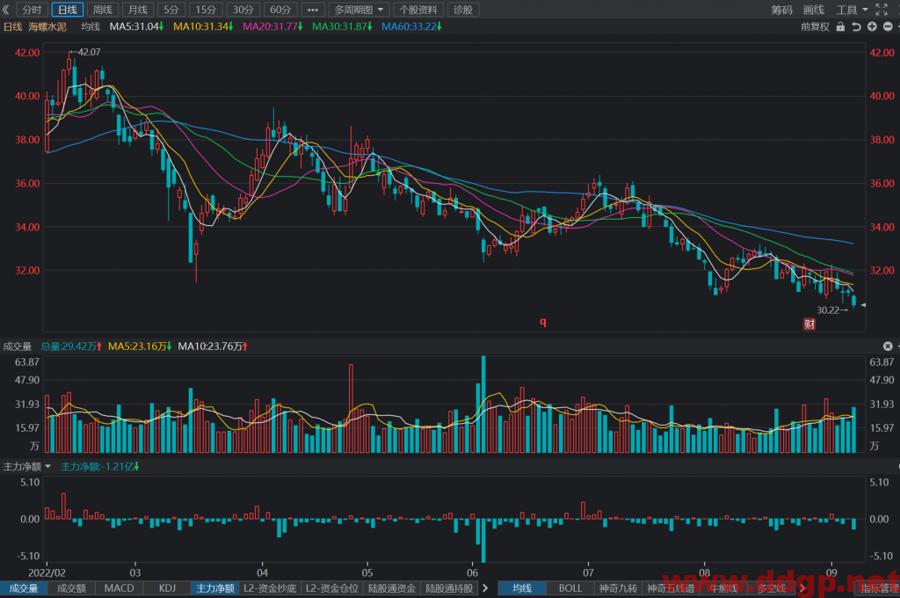
Task: Select the 牛熊线 indicator tab
Action: (723, 588)
